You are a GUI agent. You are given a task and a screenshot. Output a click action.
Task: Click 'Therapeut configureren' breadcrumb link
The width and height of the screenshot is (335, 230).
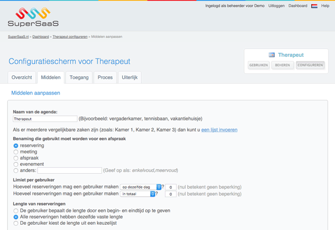70,37
